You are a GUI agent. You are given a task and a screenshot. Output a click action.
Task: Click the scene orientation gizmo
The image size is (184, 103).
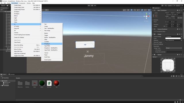tap(146, 16)
